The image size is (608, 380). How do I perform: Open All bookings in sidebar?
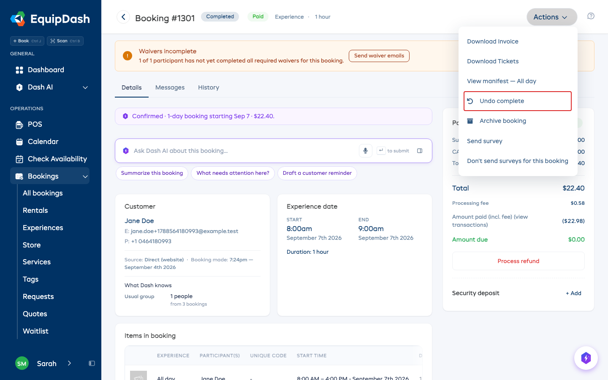coord(43,193)
